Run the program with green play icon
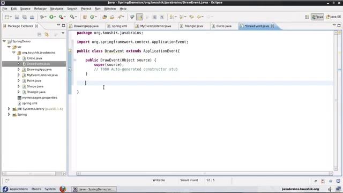 (51, 17)
